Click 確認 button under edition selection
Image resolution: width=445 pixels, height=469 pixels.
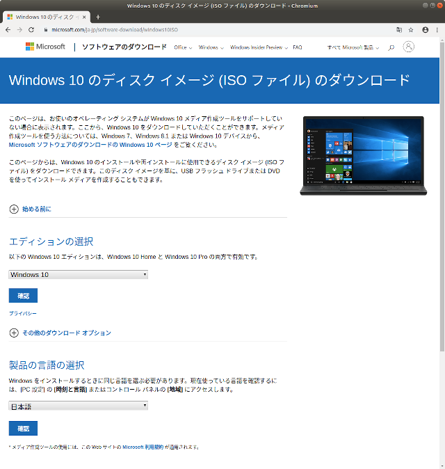tap(24, 296)
